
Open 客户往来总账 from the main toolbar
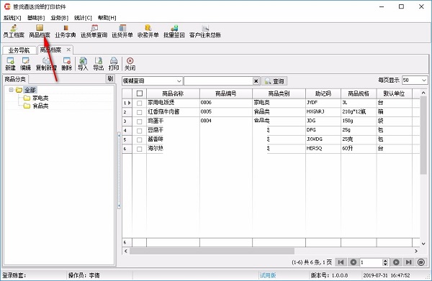[x=205, y=31]
